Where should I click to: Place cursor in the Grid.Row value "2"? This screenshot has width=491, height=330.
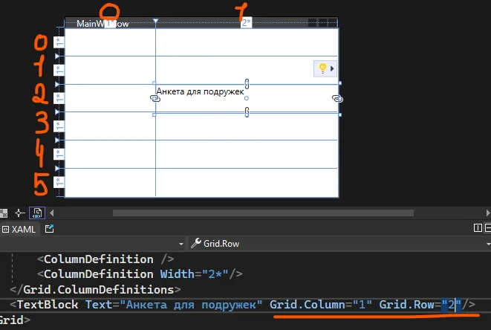451,305
